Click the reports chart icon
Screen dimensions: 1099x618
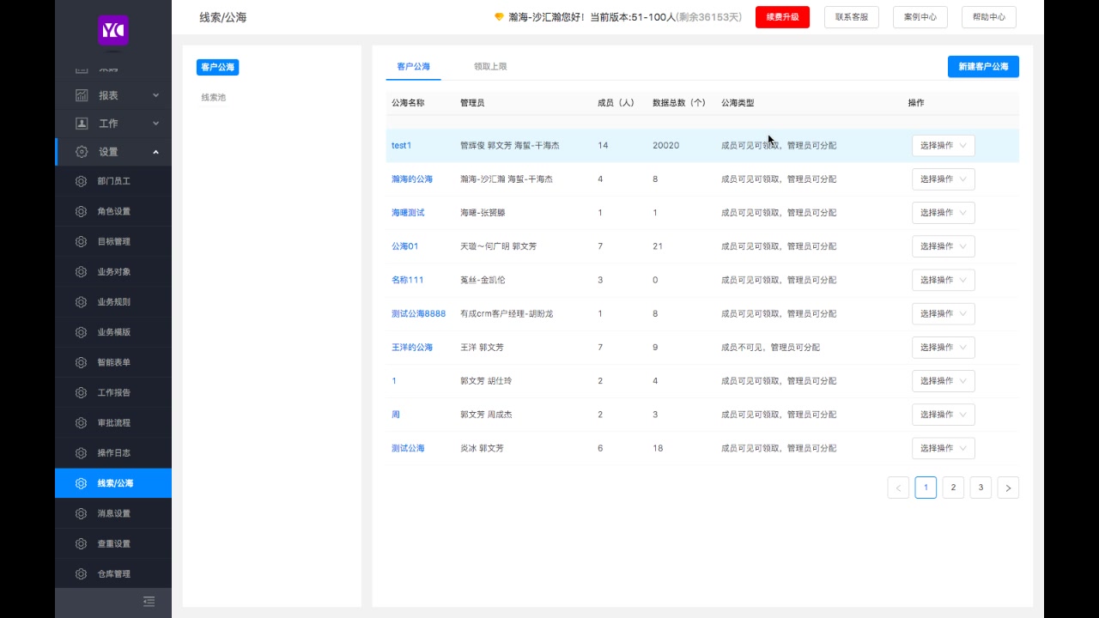click(x=82, y=95)
